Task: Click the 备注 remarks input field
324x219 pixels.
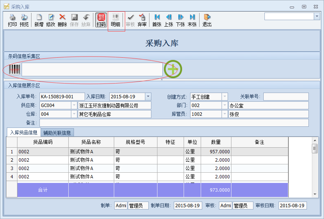Action: tap(174, 123)
